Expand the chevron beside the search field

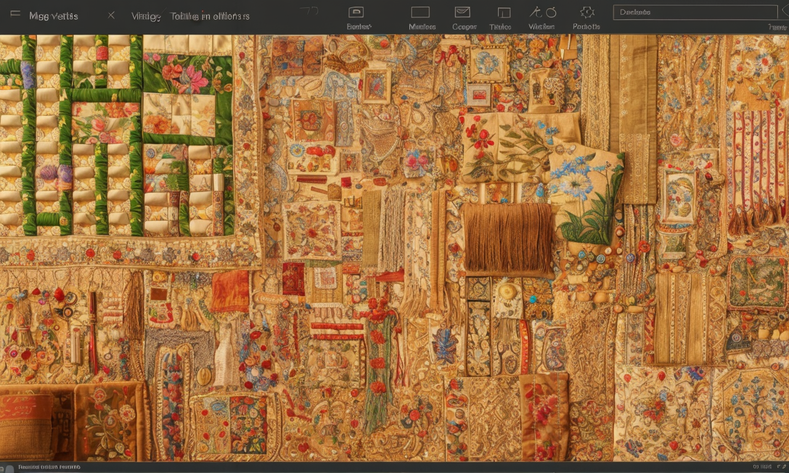(x=783, y=12)
